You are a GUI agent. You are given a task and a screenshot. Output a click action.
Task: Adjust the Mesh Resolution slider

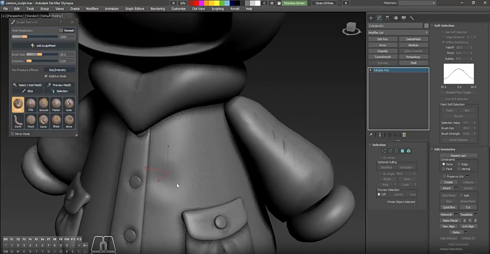(x=35, y=37)
